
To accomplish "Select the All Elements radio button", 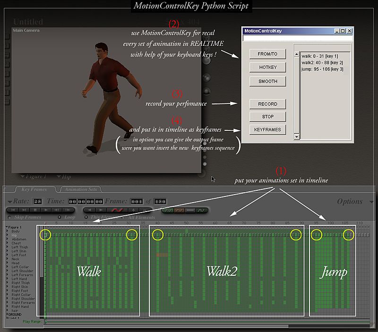I will (x=124, y=217).
